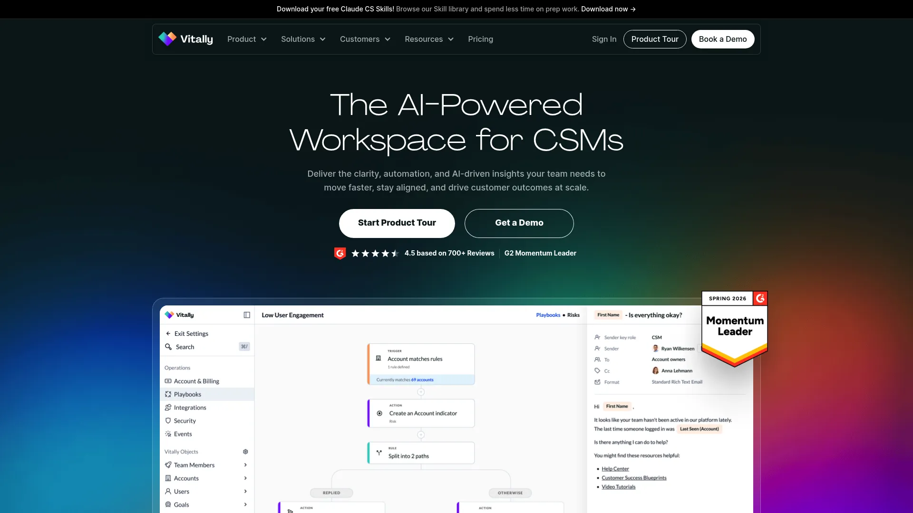Click the Playbooks breadcrumb link
Screen dimensions: 913x513
click(x=548, y=315)
